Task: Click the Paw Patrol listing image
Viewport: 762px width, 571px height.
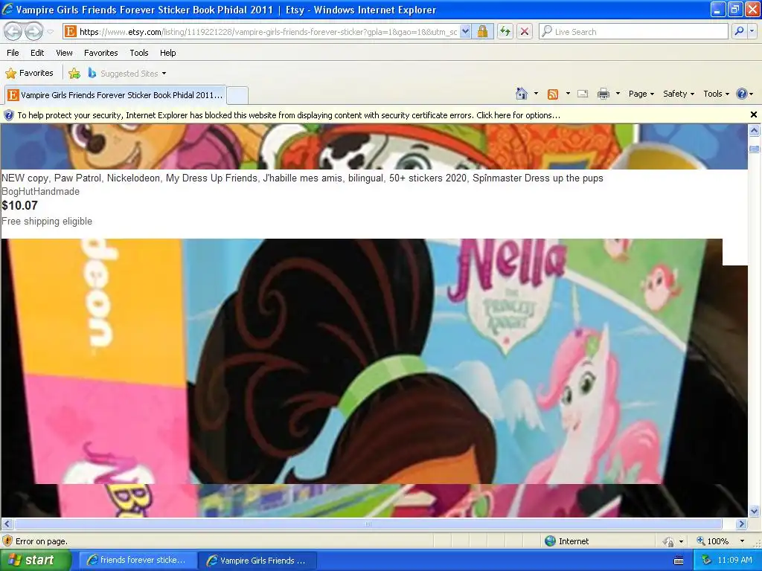Action: (374, 146)
